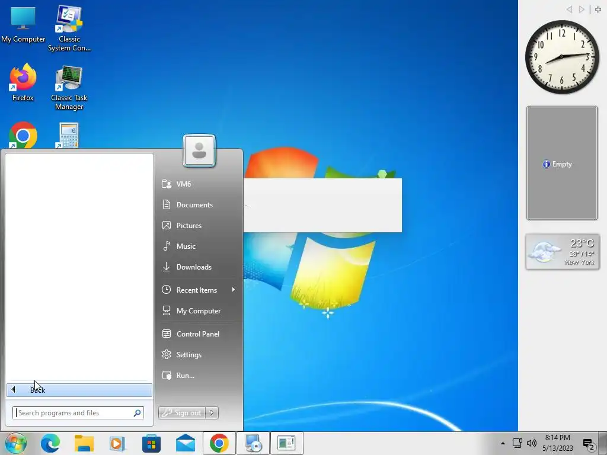Go to previous sidebar gadget page
607x455 pixels.
569,9
